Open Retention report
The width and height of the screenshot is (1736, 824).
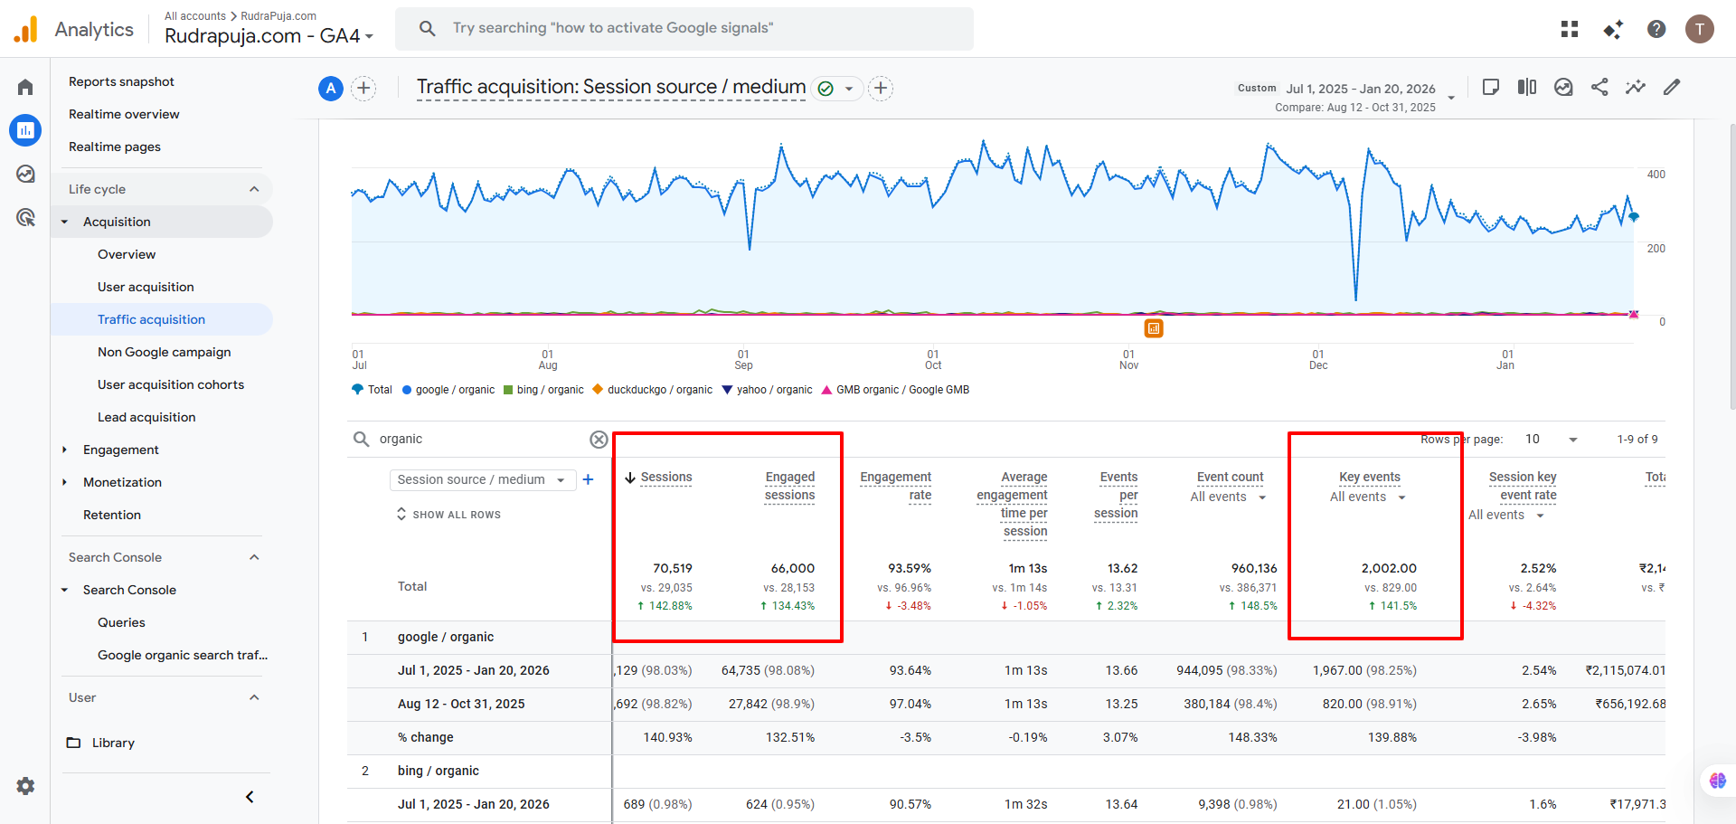(x=112, y=515)
